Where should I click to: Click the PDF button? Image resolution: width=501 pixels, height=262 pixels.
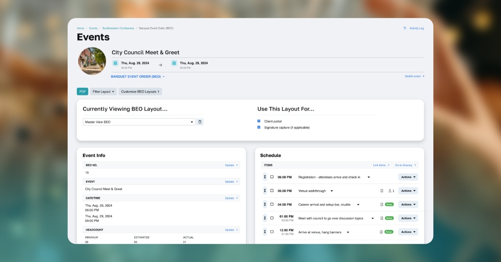point(83,91)
